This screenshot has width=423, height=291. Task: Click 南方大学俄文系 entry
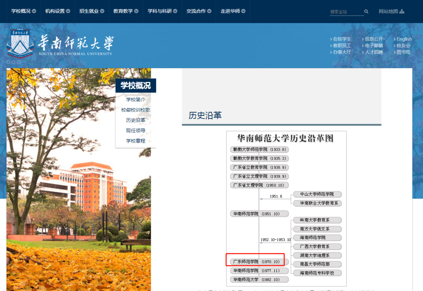[317, 229]
